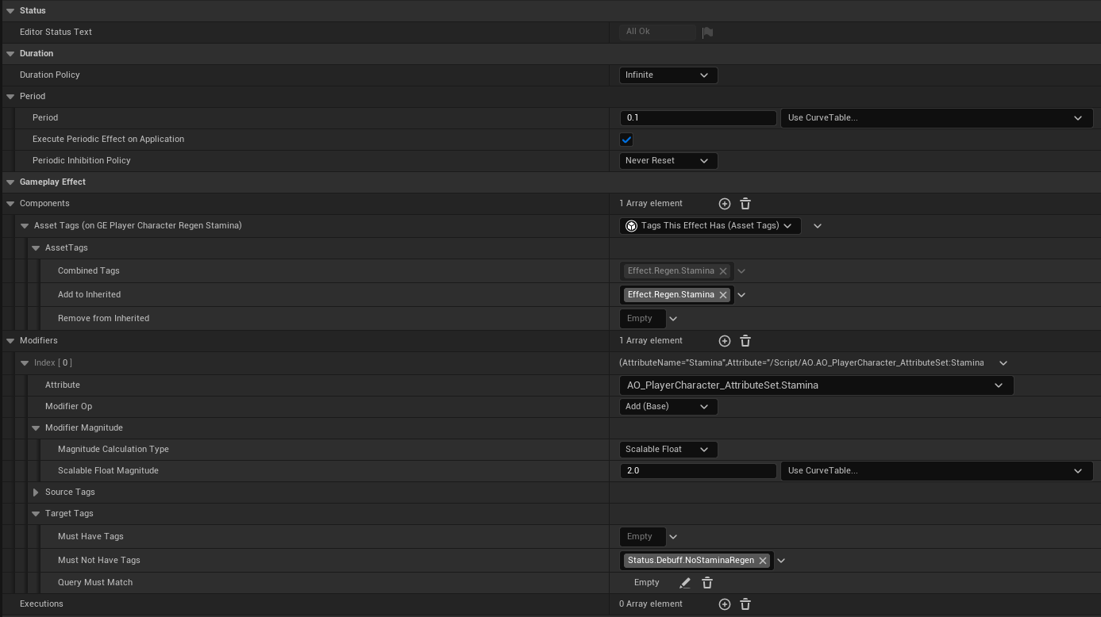Viewport: 1101px width, 617px height.
Task: Collapse the Modifiers array
Action: pyautogui.click(x=10, y=341)
